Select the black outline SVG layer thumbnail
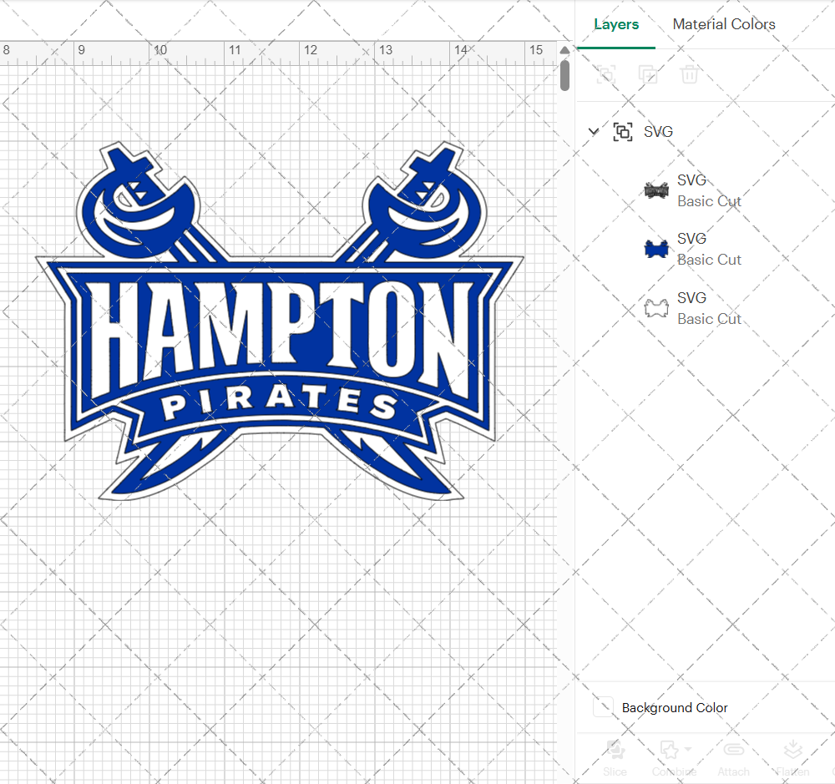The image size is (835, 784). [x=656, y=190]
